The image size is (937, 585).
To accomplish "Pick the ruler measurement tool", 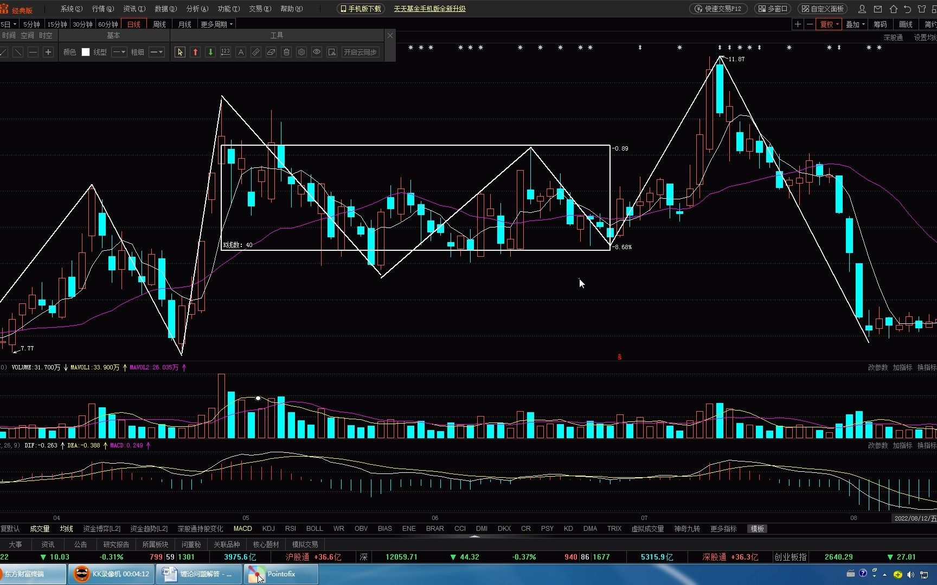I will pos(256,52).
